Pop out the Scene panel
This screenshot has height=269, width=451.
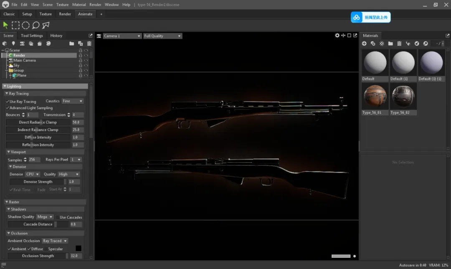[90, 35]
